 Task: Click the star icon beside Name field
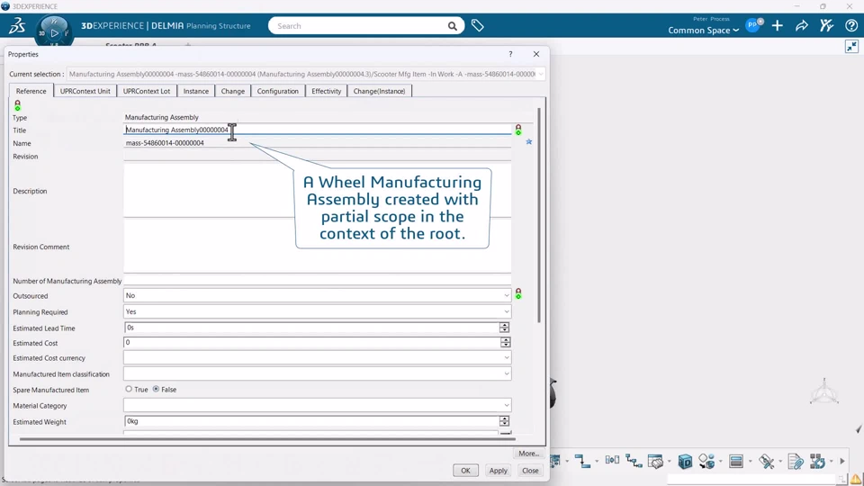tap(529, 142)
